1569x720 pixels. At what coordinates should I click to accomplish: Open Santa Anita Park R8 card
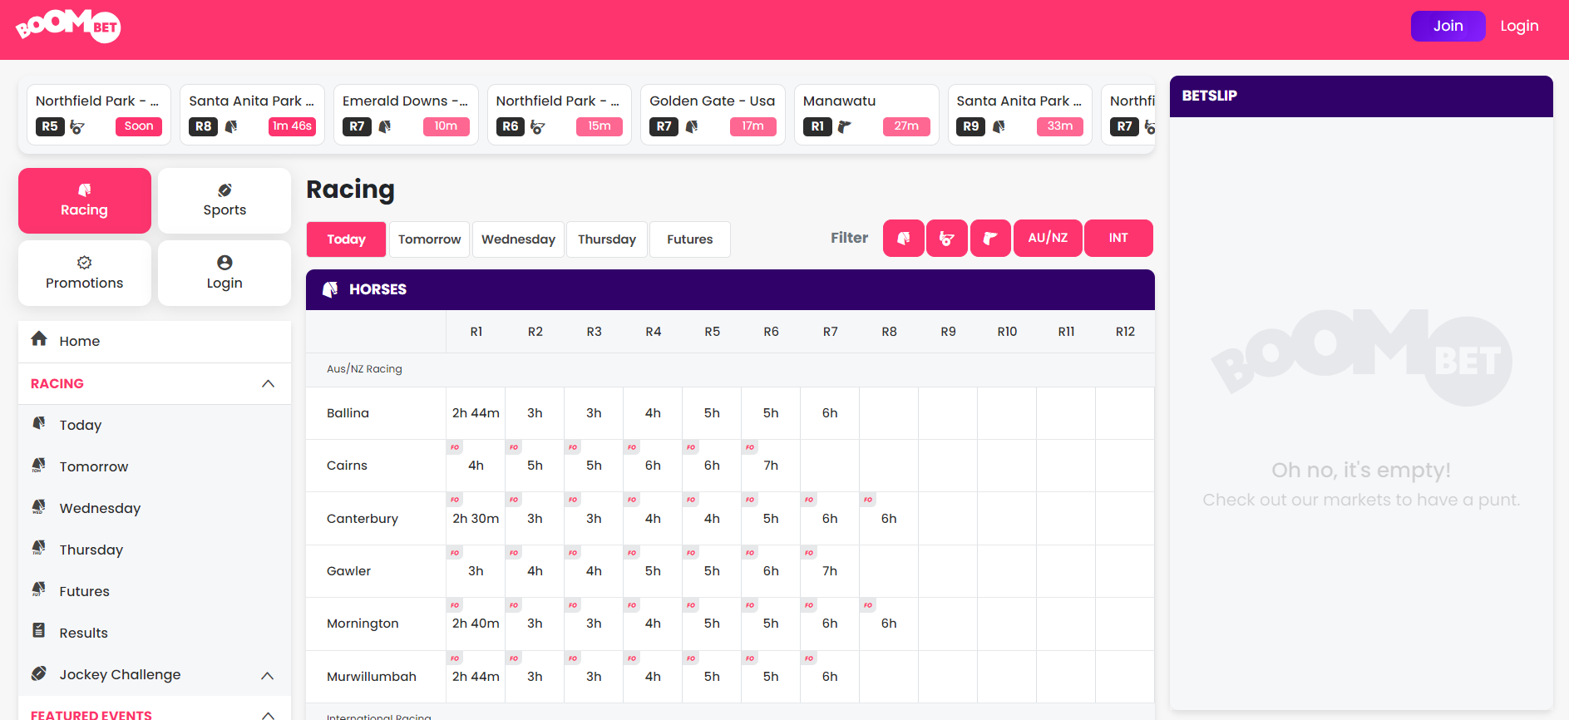[252, 115]
